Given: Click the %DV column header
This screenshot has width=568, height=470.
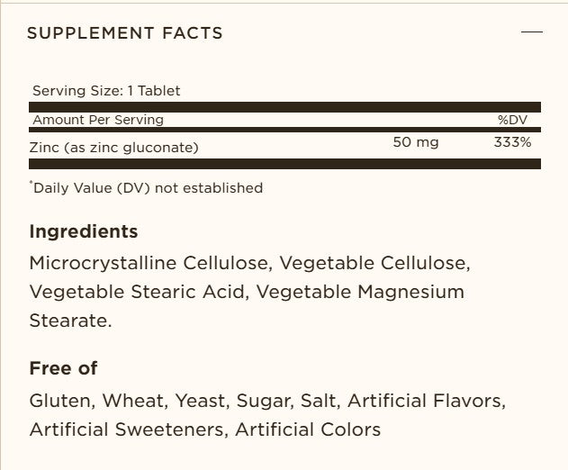Looking at the screenshot, I should coord(514,120).
